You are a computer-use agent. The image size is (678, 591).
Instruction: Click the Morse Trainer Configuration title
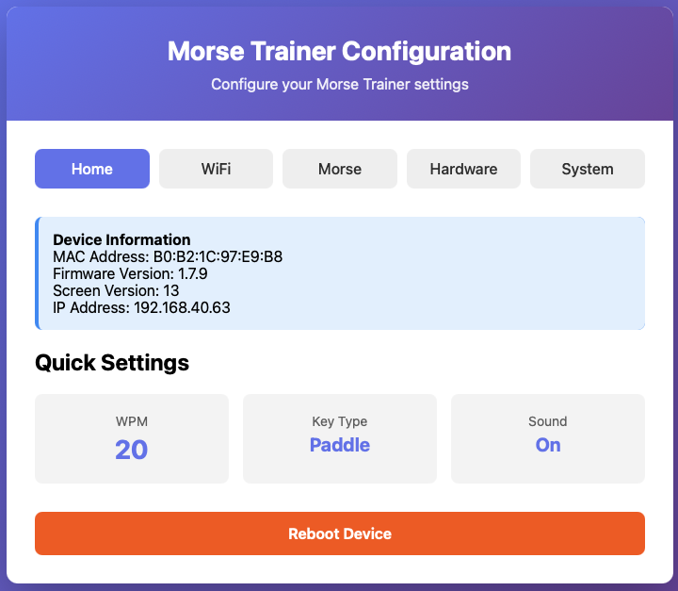tap(339, 51)
